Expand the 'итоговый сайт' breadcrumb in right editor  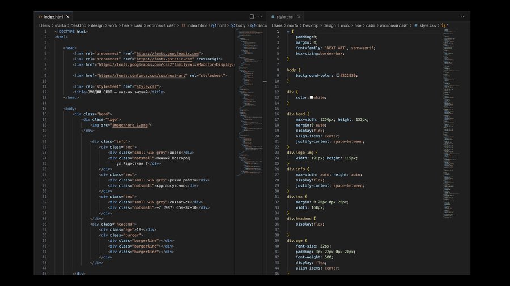tap(394, 25)
